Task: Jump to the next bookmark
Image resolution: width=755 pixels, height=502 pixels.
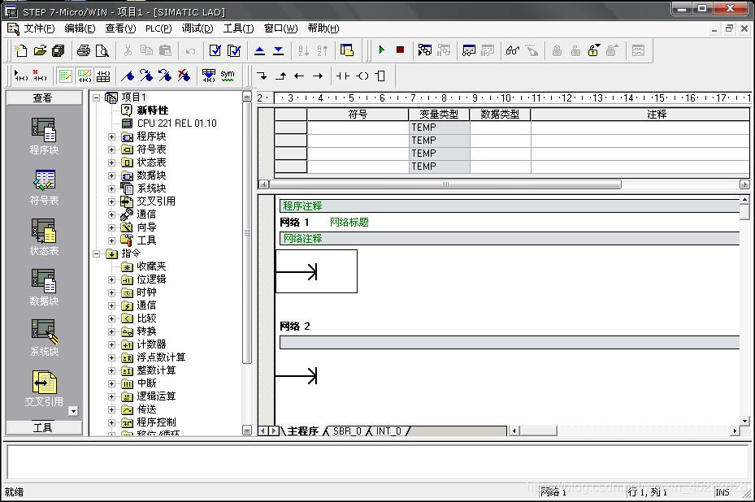Action: pos(146,76)
